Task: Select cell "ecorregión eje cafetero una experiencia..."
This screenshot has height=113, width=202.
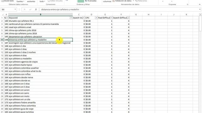Action: pyautogui.click(x=40, y=43)
